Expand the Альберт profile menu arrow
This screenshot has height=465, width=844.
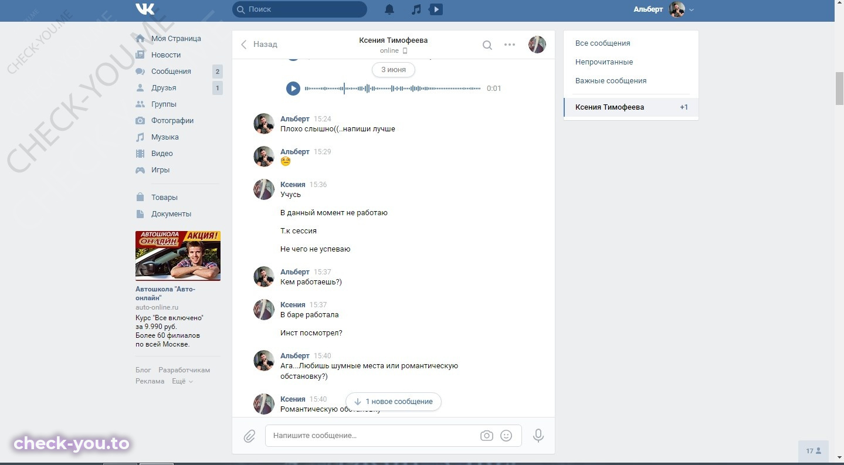point(692,10)
